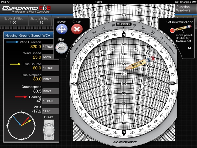This screenshot has height=148, width=197.
Task: Change the True Course TRUE unit
Action: click(50, 68)
